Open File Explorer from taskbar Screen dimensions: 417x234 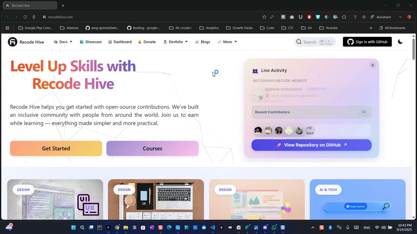pos(126,227)
